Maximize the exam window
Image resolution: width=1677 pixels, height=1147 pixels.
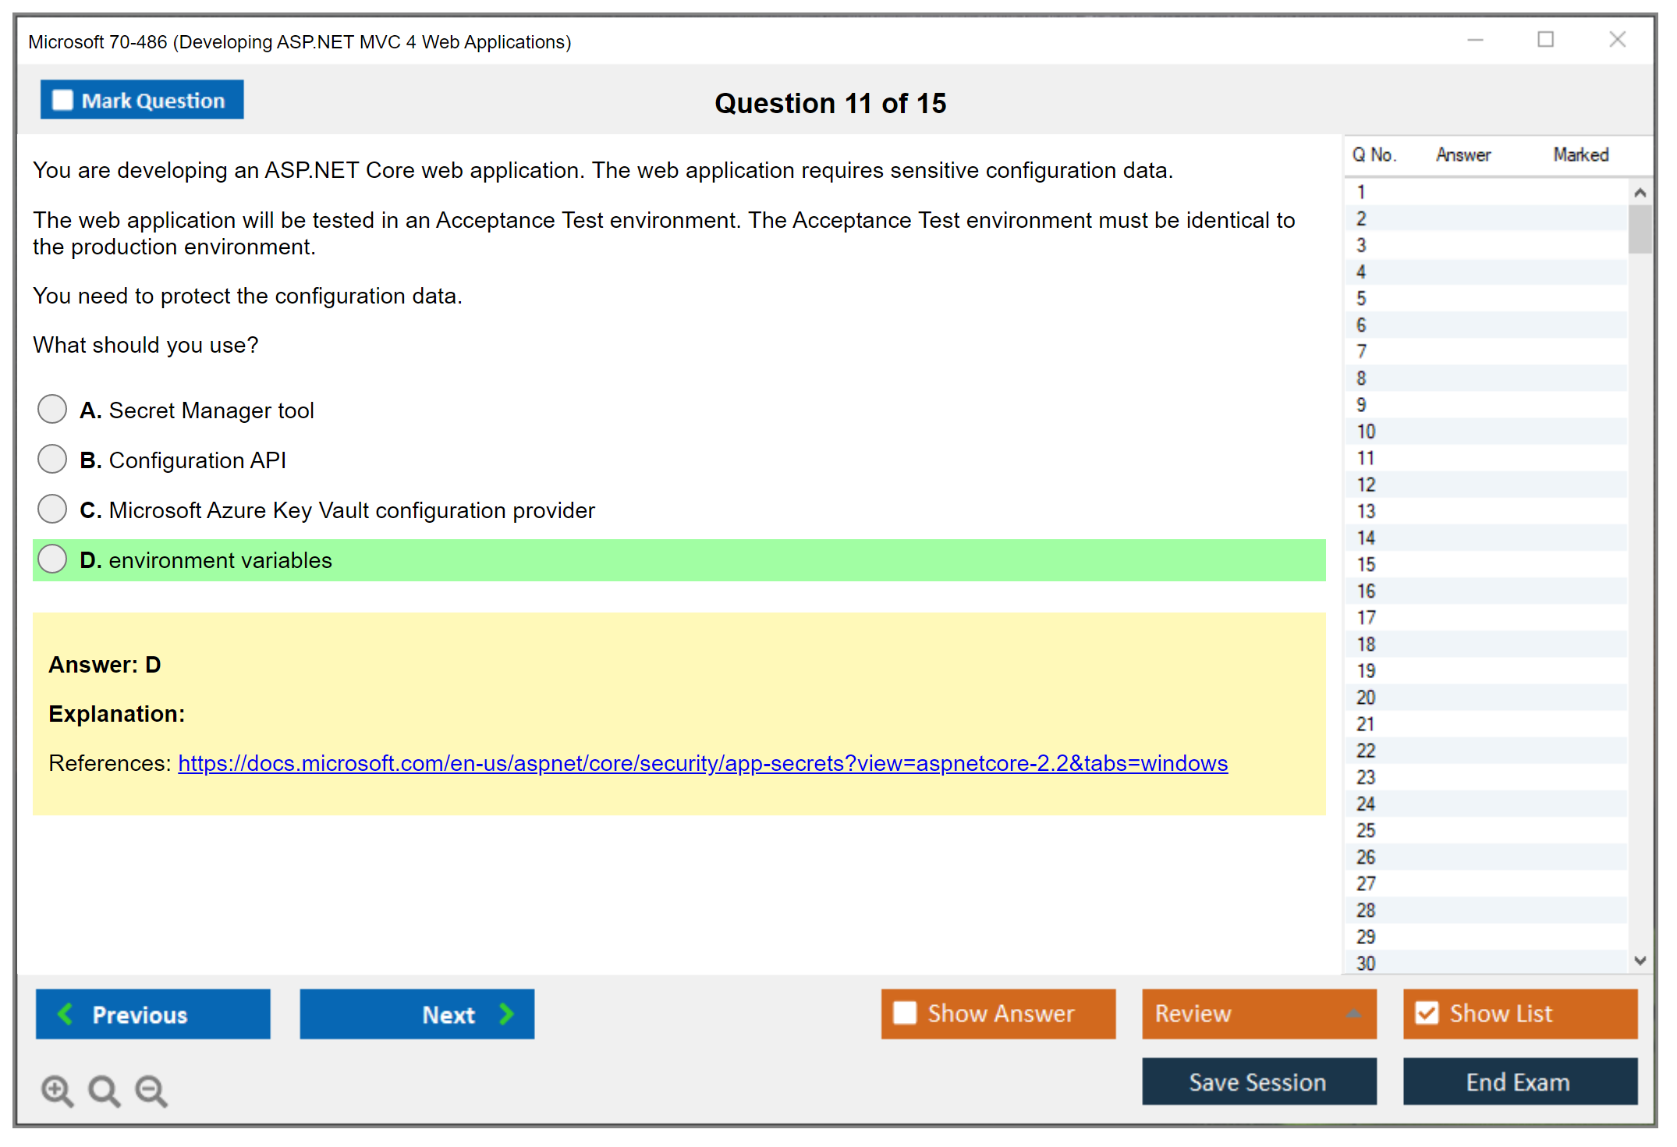[x=1545, y=40]
